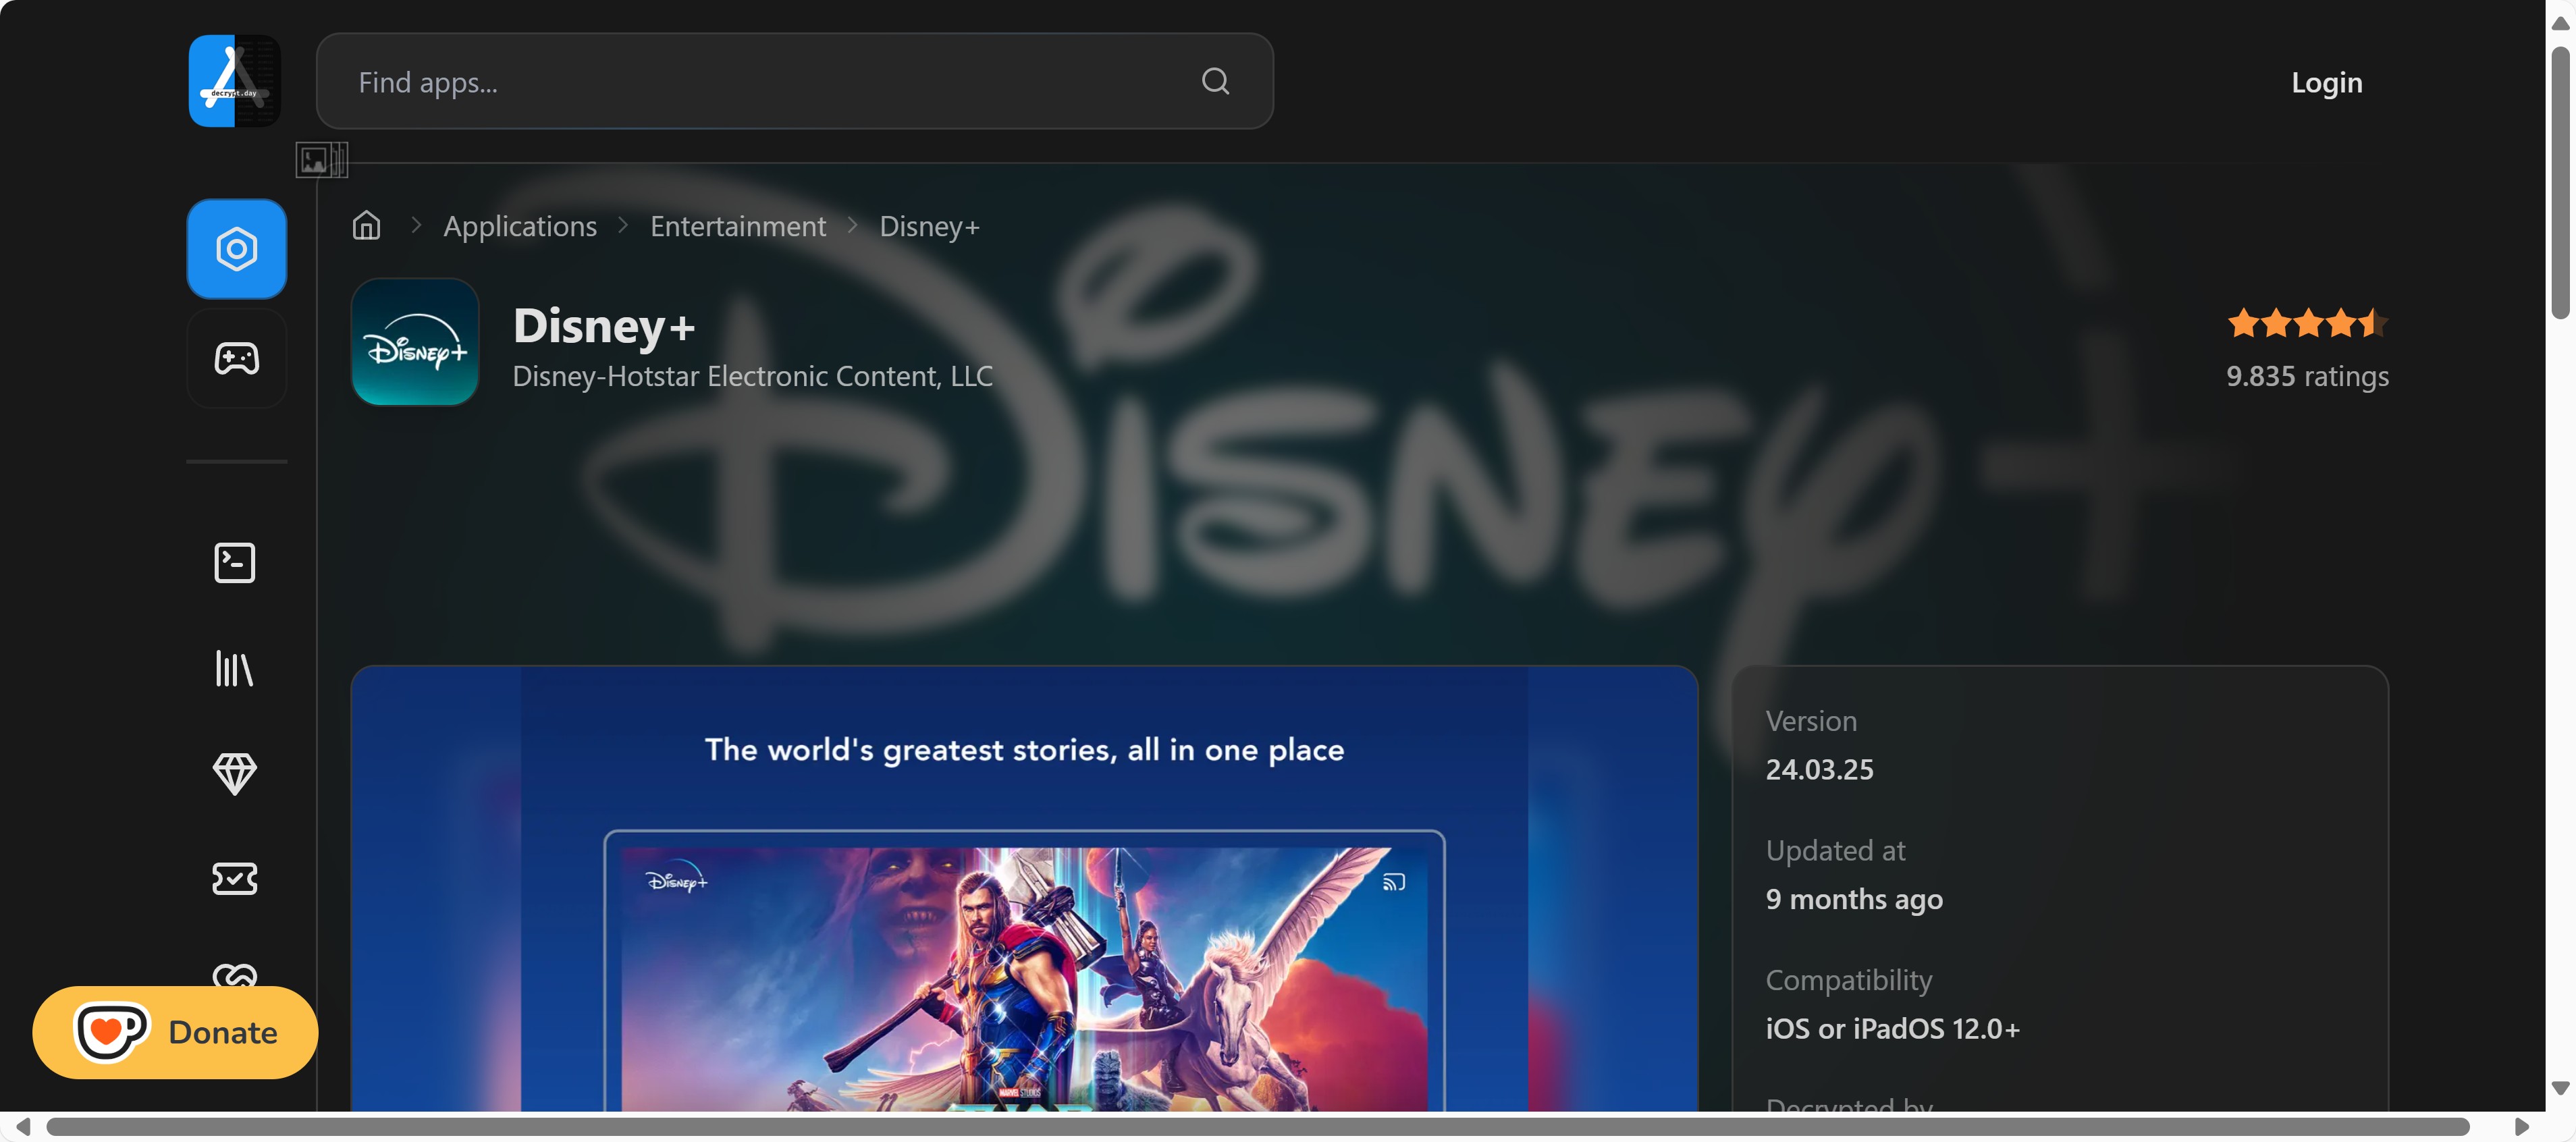
Task: Open the Games sidebar controller icon
Action: tap(236, 358)
